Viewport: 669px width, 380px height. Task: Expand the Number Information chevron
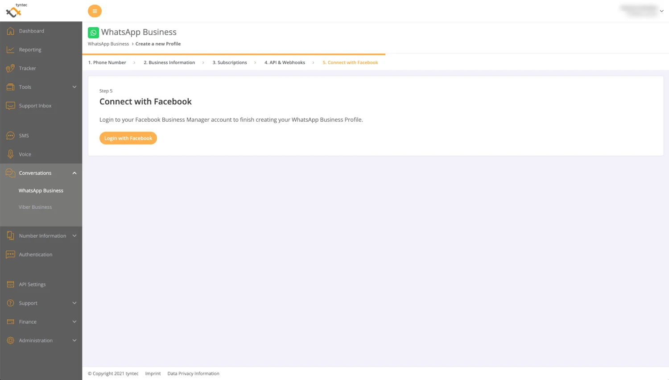pos(74,236)
